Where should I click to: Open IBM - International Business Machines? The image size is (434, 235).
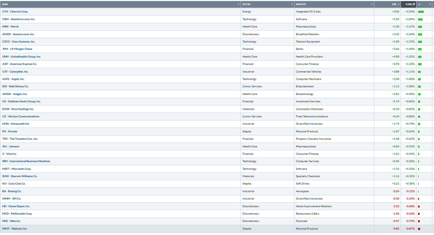26,161
